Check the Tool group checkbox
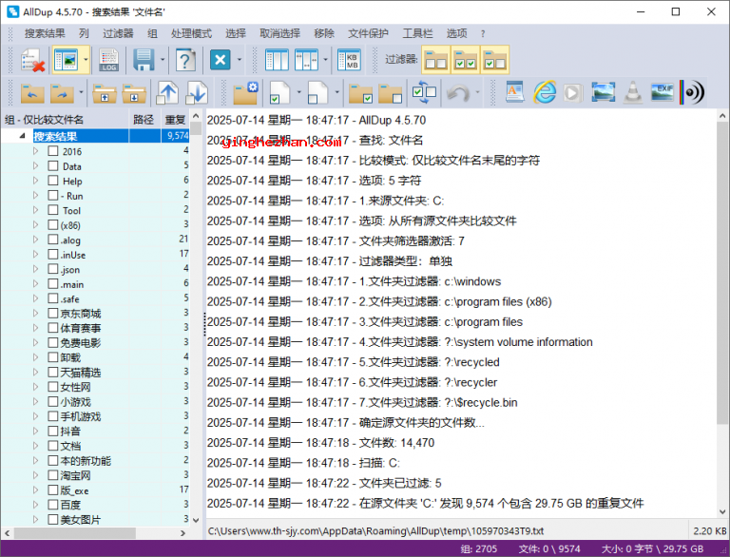This screenshot has height=557, width=730. click(x=53, y=210)
